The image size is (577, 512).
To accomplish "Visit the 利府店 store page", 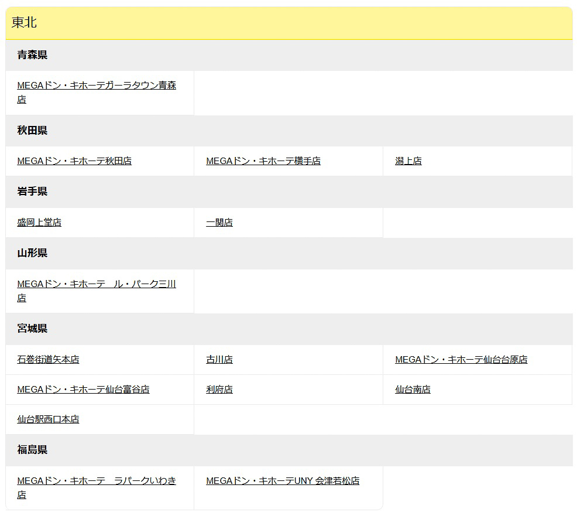I will [x=219, y=390].
